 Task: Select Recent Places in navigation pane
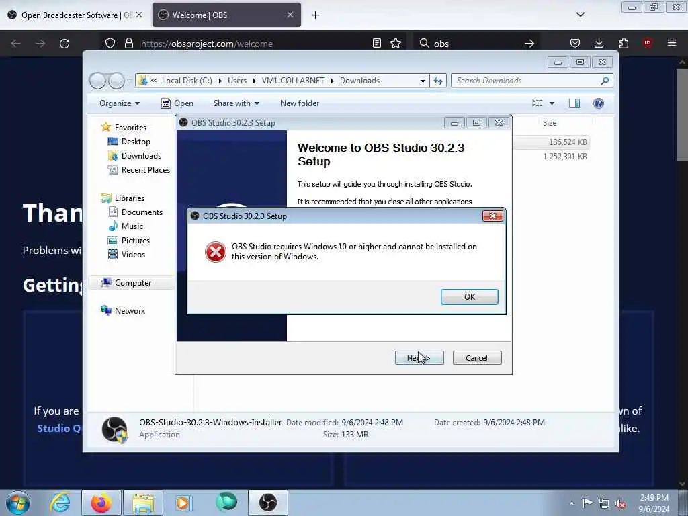coord(145,170)
